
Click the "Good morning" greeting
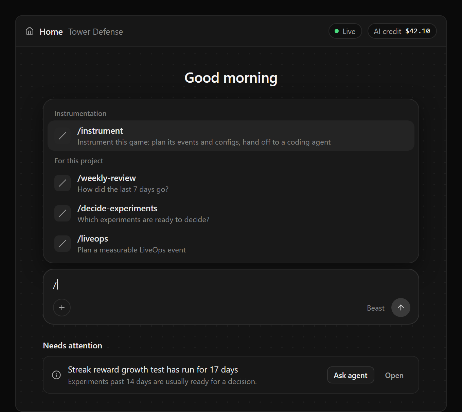231,78
